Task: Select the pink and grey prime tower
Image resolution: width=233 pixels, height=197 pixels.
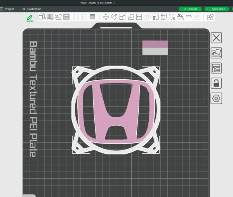Action: point(155,48)
